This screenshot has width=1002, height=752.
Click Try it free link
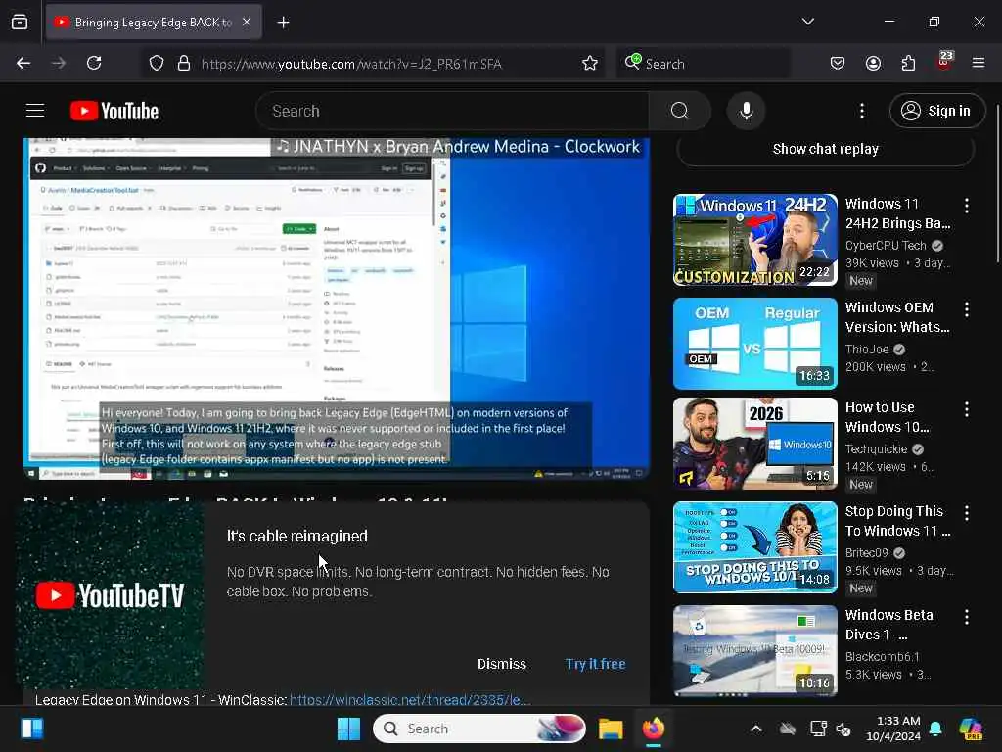[595, 664]
